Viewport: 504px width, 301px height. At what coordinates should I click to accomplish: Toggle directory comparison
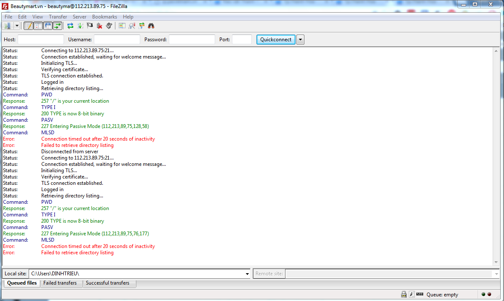pyautogui.click(x=132, y=26)
